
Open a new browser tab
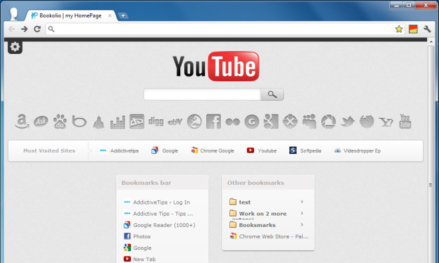123,16
